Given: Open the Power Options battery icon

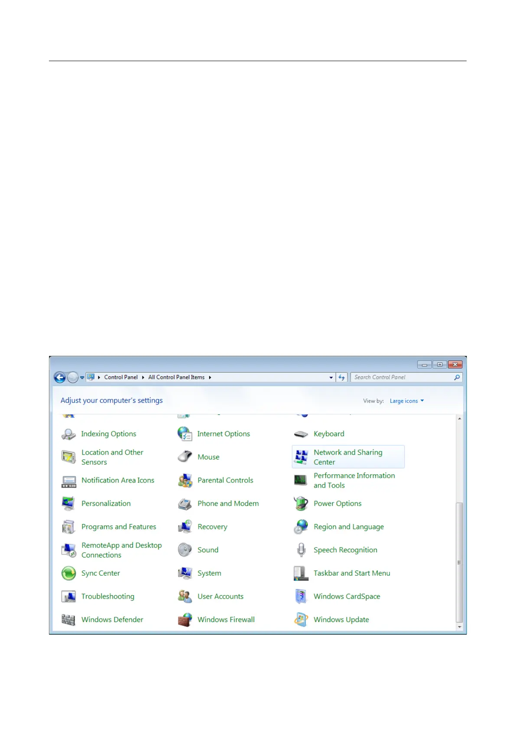Looking at the screenshot, I should [x=301, y=503].
